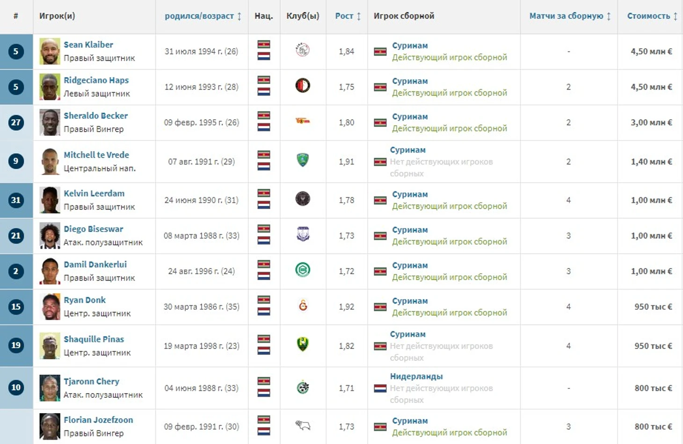Click Ryan Donk's player photo
Screen dimensions: 683x444
coord(50,307)
